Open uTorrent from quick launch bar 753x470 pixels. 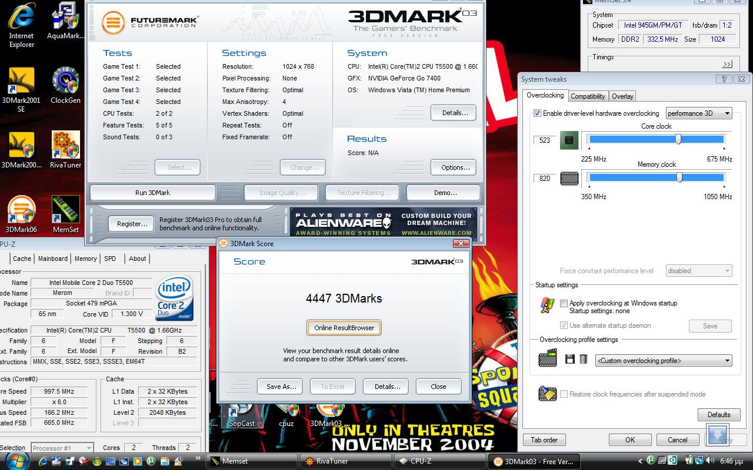pyautogui.click(x=151, y=461)
